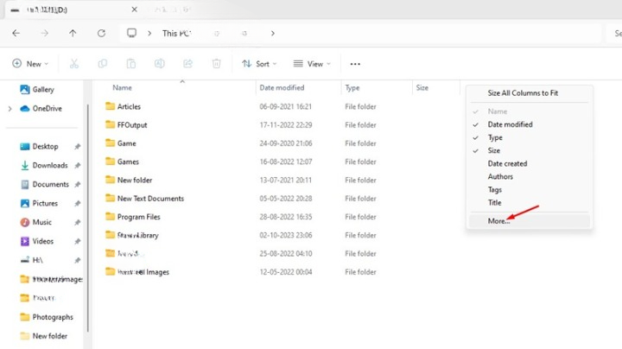Viewport: 622px width, 349px height.
Task: Click the pin icon beside Music
Action: pyautogui.click(x=78, y=223)
